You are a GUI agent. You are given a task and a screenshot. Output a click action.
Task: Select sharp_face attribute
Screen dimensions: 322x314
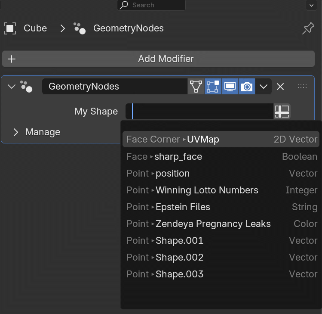221,157
